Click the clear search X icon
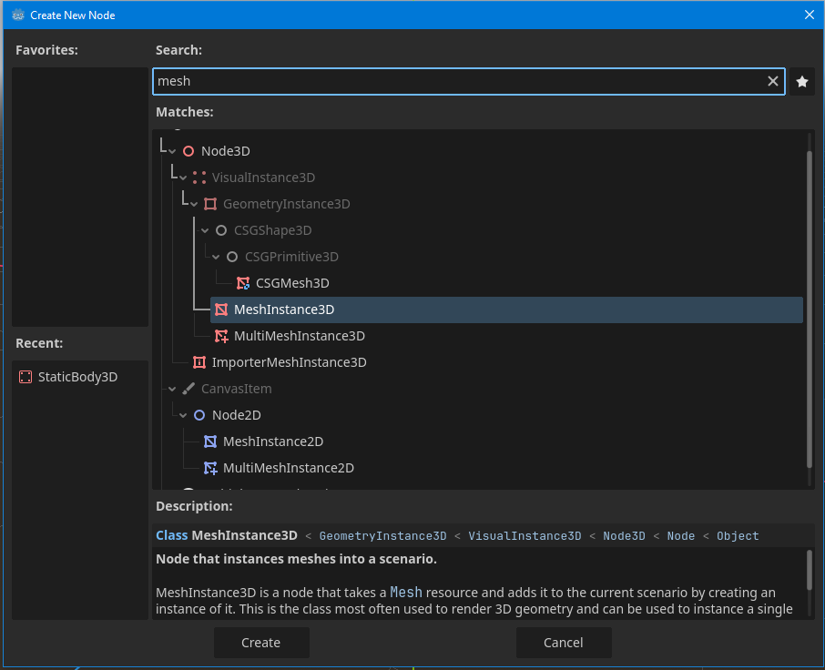825x670 pixels. pyautogui.click(x=773, y=81)
